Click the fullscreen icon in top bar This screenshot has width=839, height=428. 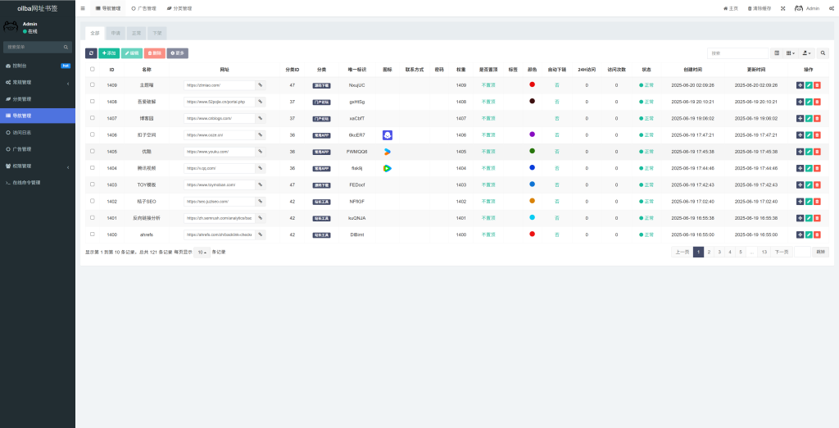[x=782, y=8]
